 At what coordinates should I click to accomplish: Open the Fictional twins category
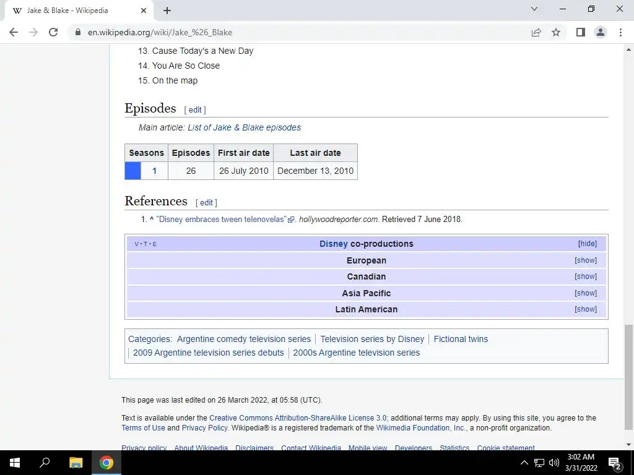pyautogui.click(x=461, y=340)
